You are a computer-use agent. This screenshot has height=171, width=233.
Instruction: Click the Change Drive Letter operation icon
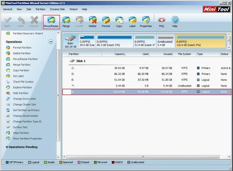click(8, 99)
